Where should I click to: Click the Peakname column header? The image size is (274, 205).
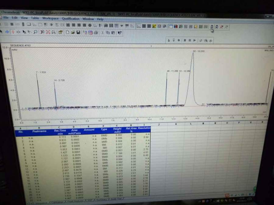click(39, 131)
